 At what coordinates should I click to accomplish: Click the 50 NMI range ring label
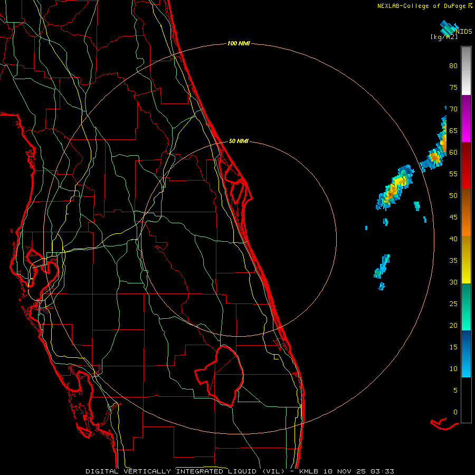[x=239, y=141]
